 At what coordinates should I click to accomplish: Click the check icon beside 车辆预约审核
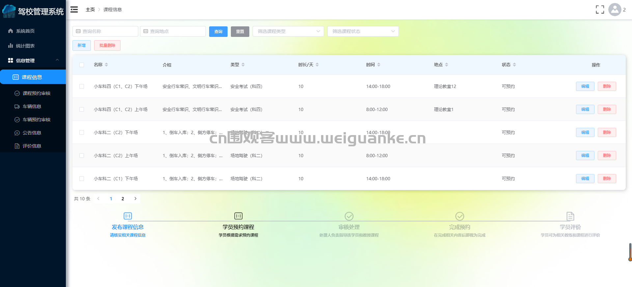17,120
